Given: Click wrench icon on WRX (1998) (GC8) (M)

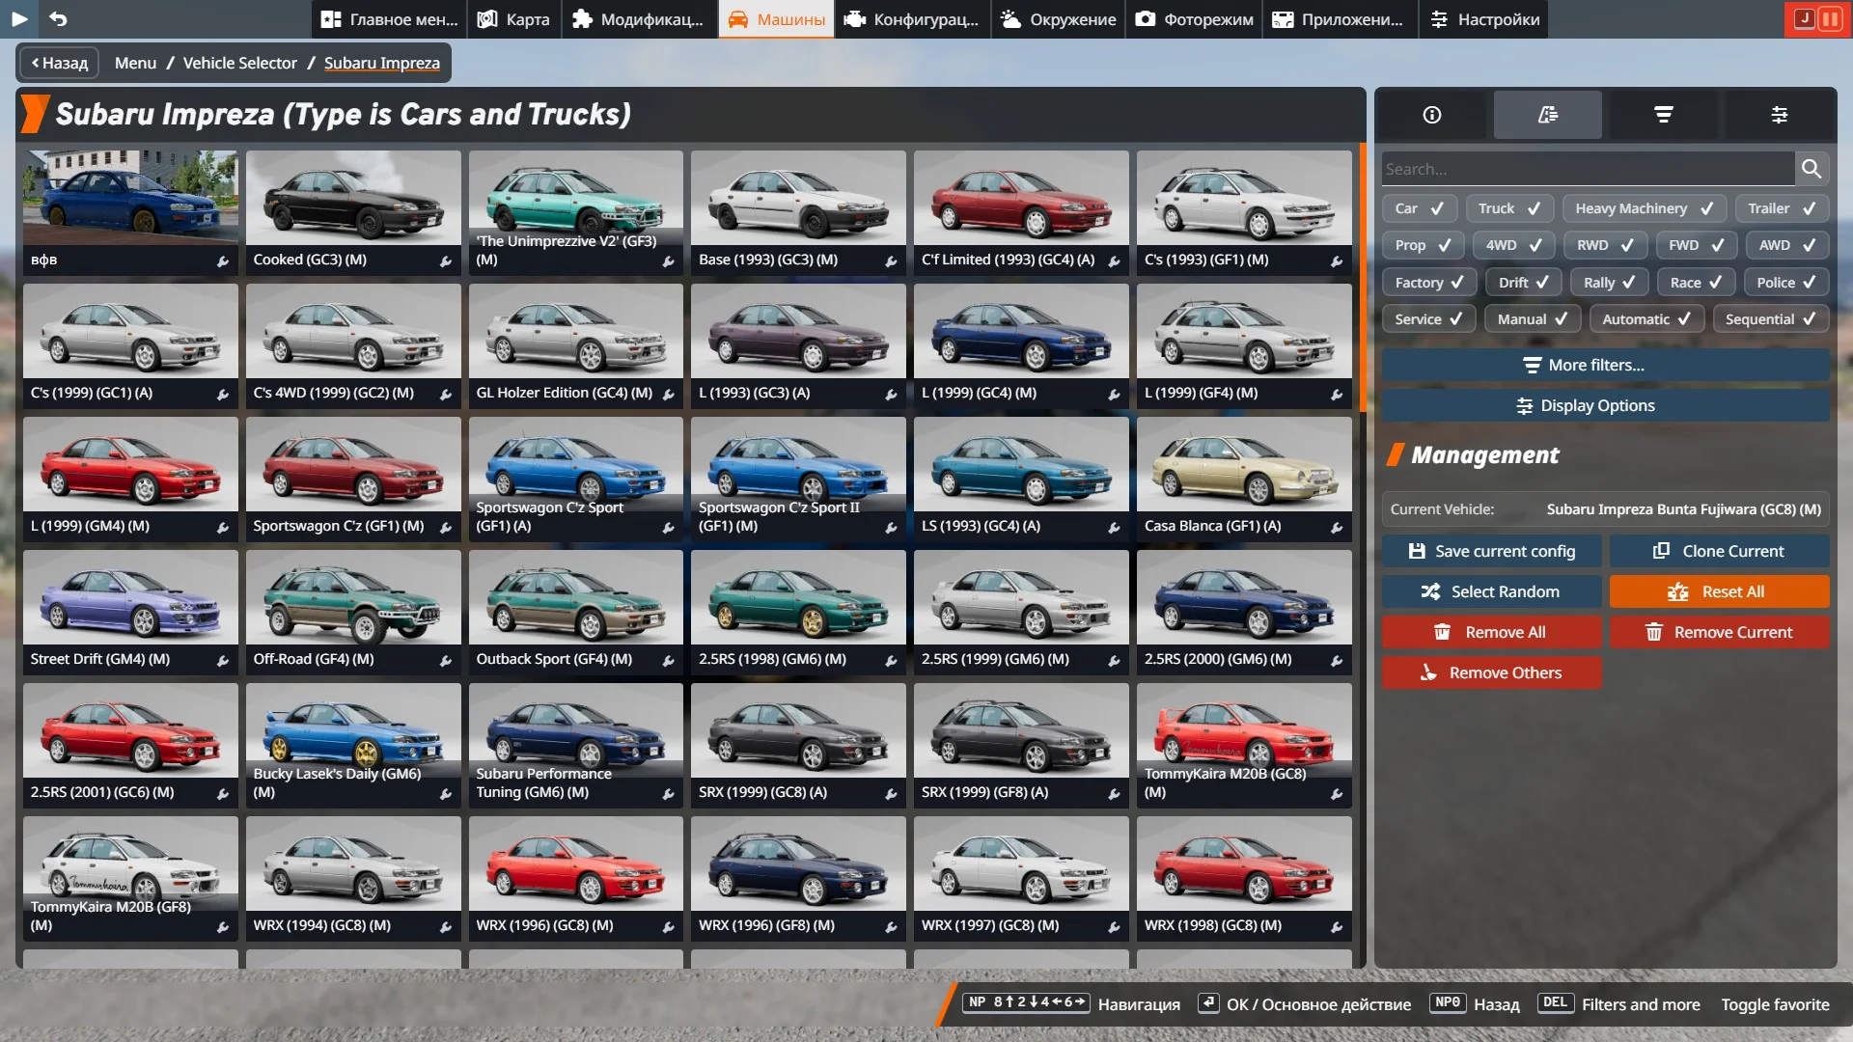Looking at the screenshot, I should pos(1337,927).
